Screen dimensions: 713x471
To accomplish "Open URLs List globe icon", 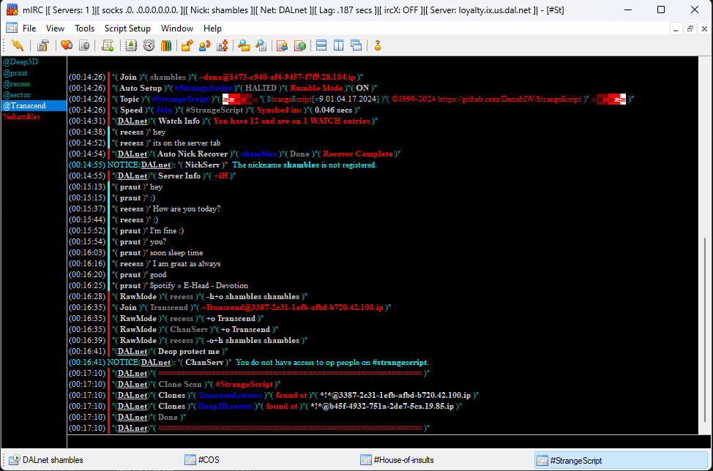I will (300, 45).
